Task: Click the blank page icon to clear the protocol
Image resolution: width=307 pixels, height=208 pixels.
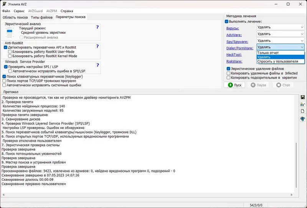Action: pyautogui.click(x=302, y=111)
